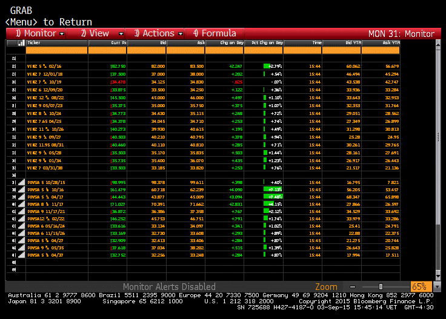The height and width of the screenshot is (319, 446).
Task: Click the +7.13% percent change cell
Action: tap(264, 189)
